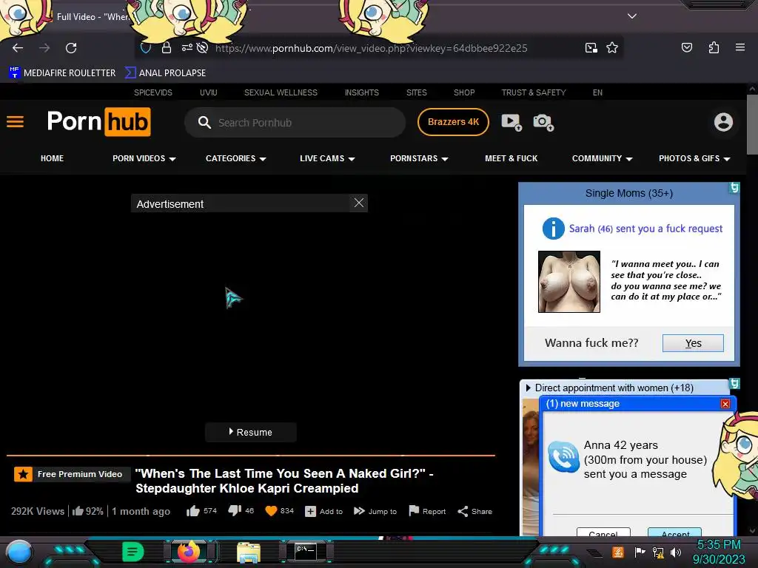Screen dimensions: 758x568
Task: Expand the LIVE CAMS dropdown menu
Action: [327, 158]
